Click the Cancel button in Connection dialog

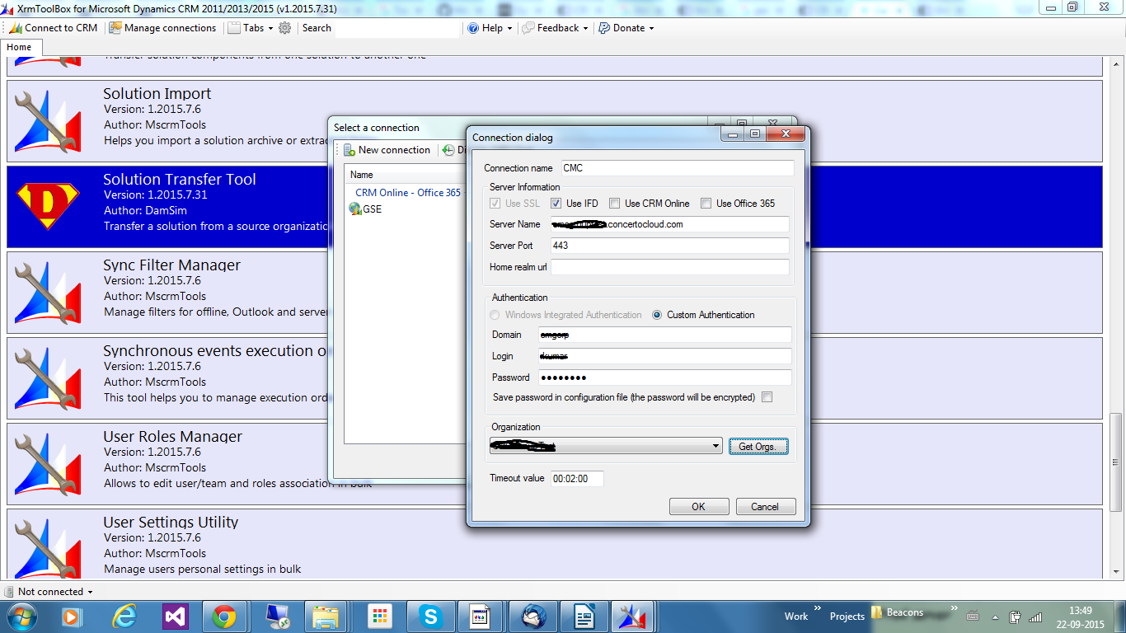click(x=765, y=506)
